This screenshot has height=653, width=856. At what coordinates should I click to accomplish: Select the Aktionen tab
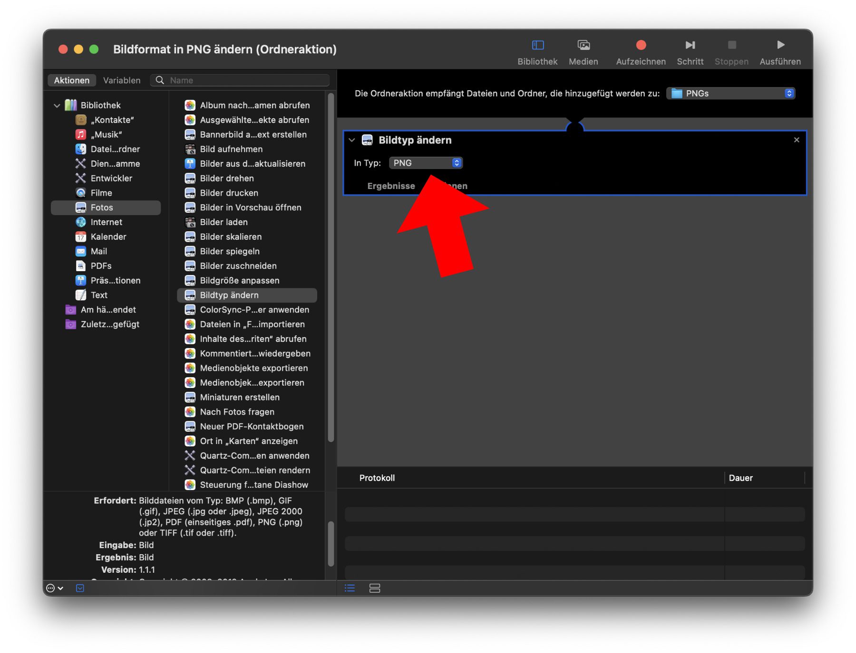point(72,80)
